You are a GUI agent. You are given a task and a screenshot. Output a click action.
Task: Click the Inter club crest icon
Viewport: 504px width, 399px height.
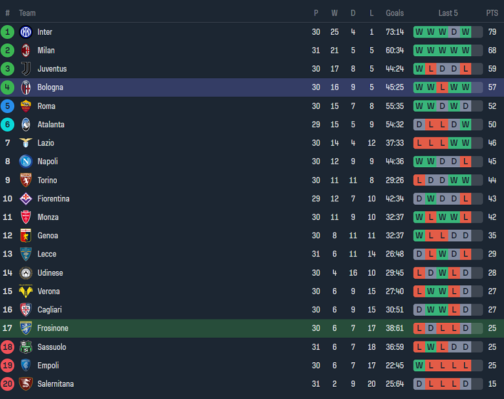point(26,32)
